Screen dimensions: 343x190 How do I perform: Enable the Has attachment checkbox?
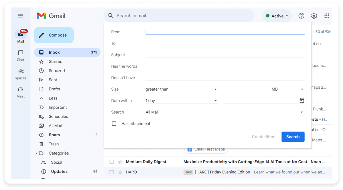tap(114, 124)
